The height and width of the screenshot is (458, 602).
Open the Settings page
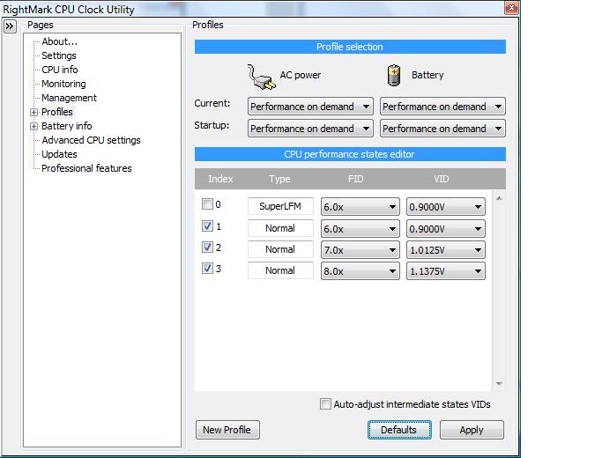(x=59, y=55)
